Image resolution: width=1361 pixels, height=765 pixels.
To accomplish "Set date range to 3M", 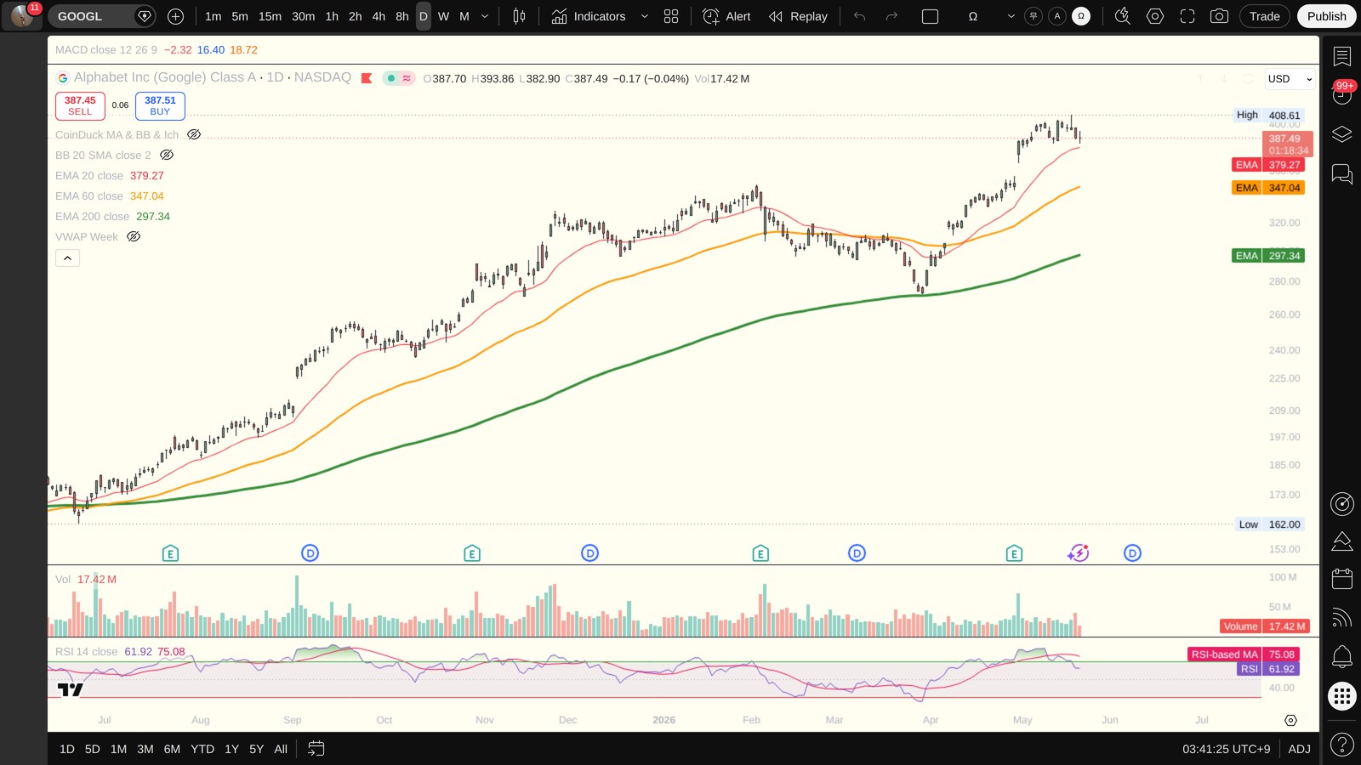I will pos(145,749).
